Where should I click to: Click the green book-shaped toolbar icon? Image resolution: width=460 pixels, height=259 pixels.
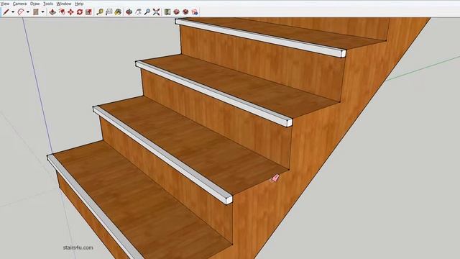point(167,12)
